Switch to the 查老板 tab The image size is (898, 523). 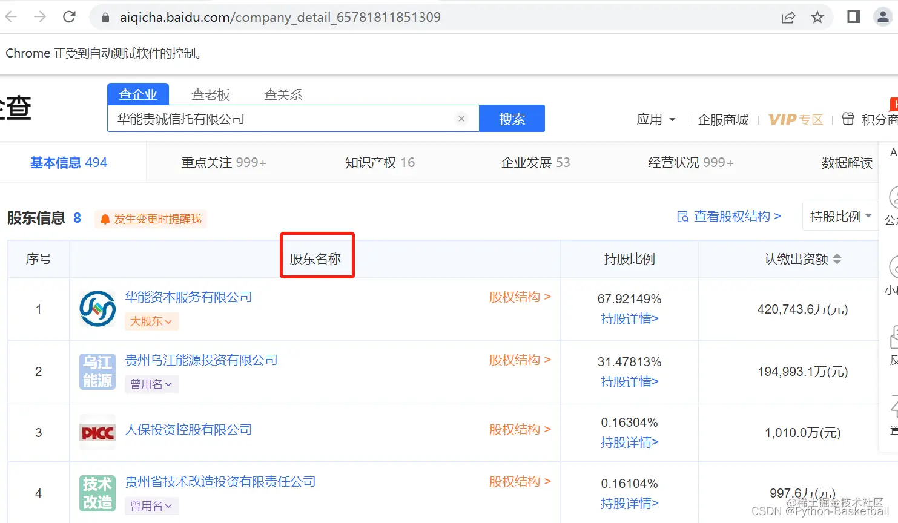pyautogui.click(x=211, y=94)
